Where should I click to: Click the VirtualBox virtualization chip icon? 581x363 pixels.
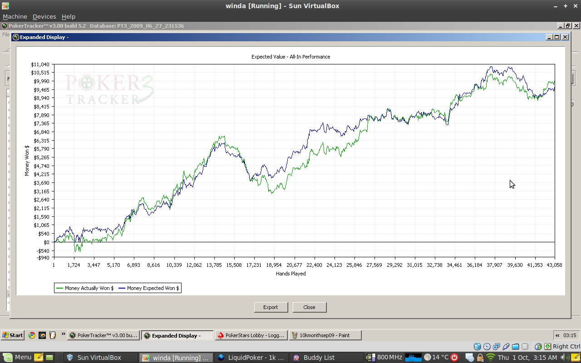tap(526, 346)
